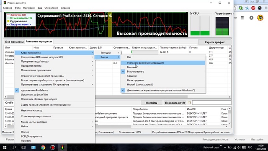Open Условия link in browser
The height and width of the screenshot is (151, 268).
click(x=240, y=139)
